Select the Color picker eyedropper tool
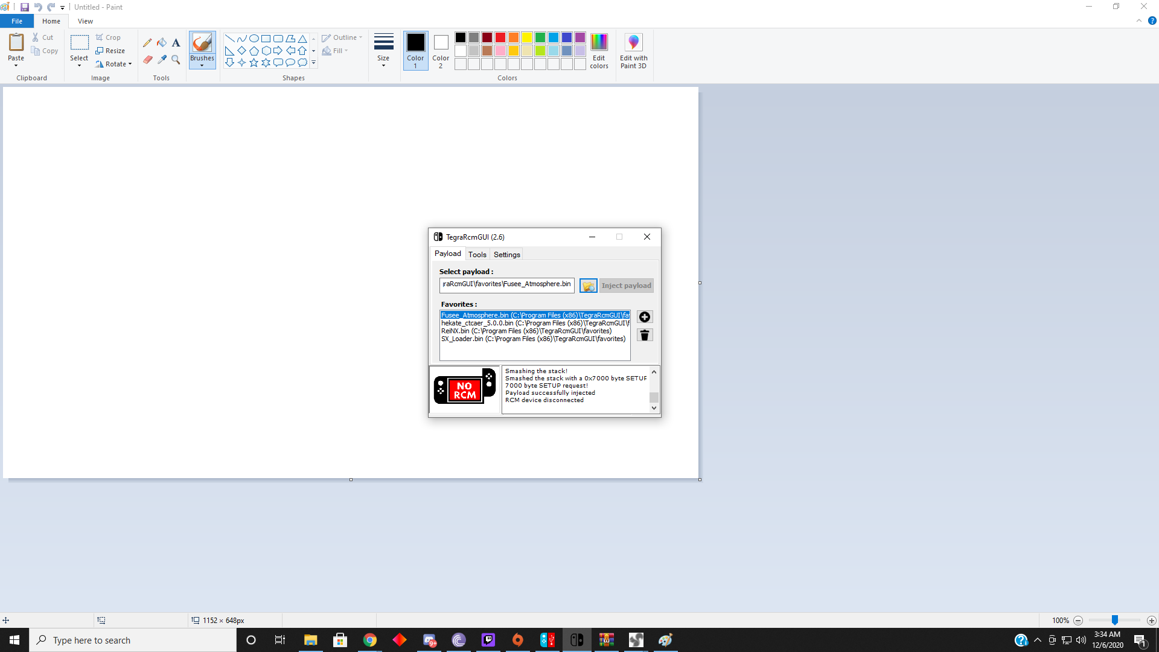The height and width of the screenshot is (652, 1159). point(162,60)
